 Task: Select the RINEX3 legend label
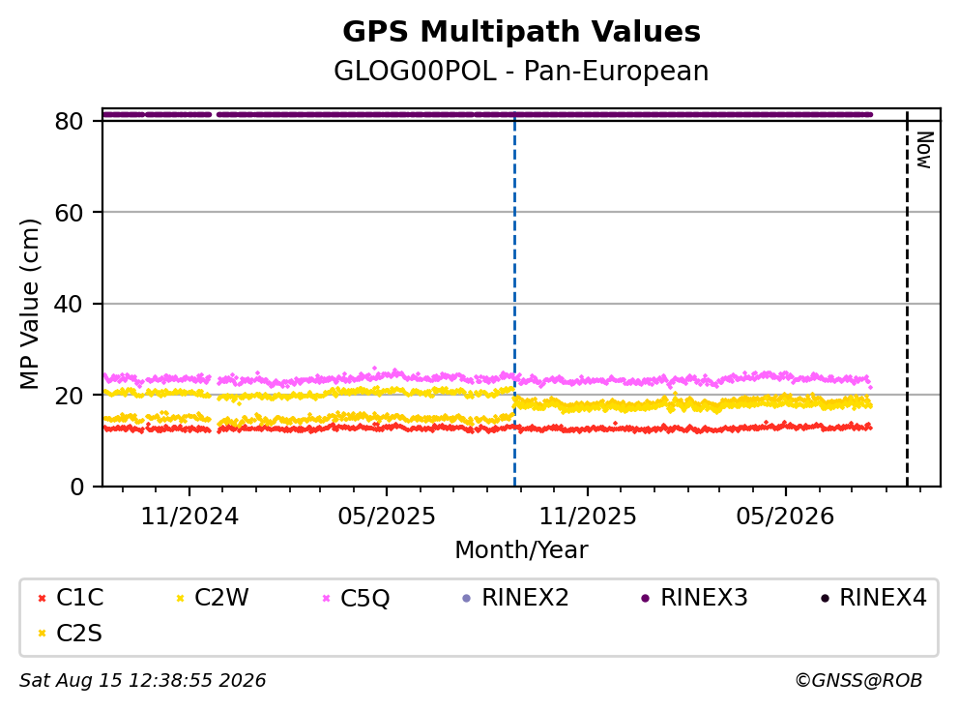click(x=704, y=598)
